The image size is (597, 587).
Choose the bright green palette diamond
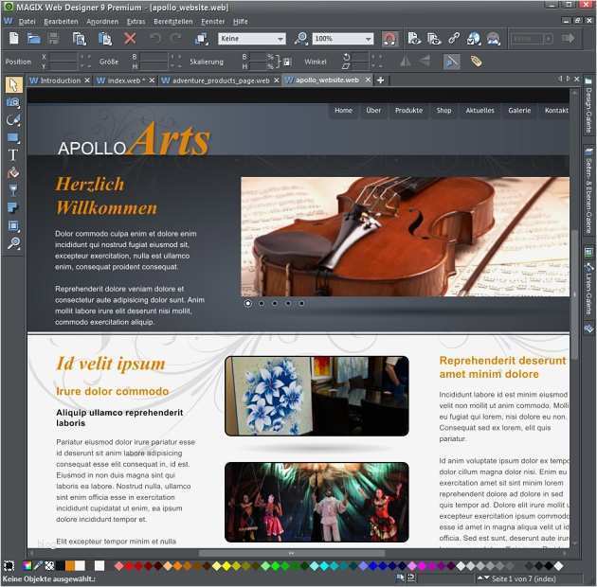[275, 566]
